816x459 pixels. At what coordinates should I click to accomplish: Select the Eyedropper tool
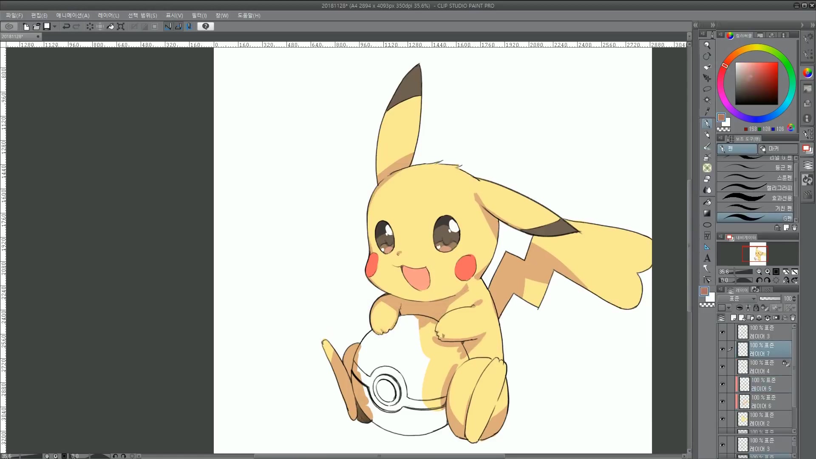pyautogui.click(x=707, y=111)
